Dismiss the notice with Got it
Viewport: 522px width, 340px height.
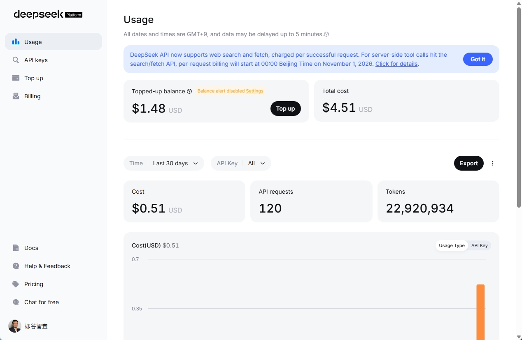[x=478, y=59]
